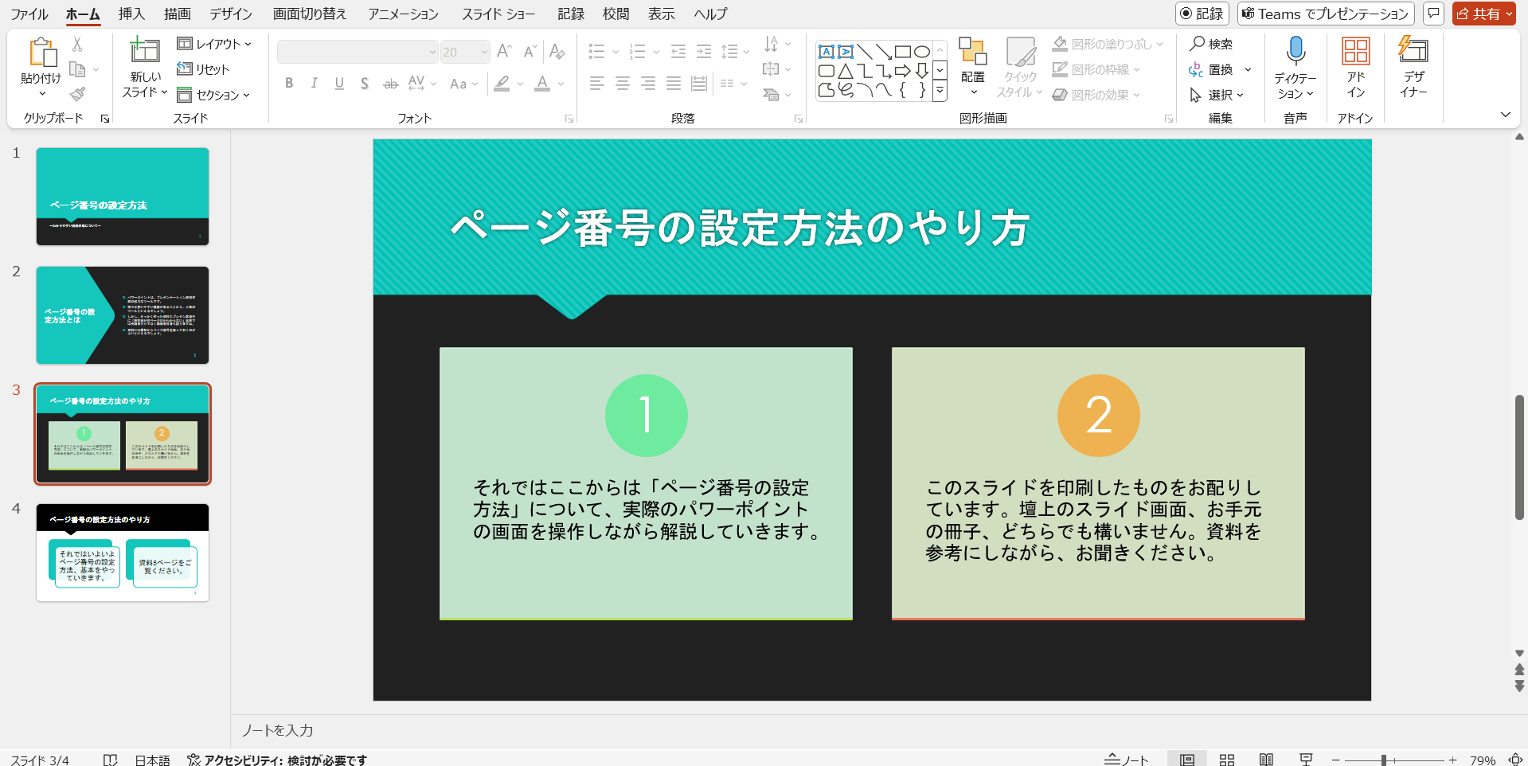Click the 検索 search icon
The image size is (1528, 766).
coord(1211,44)
